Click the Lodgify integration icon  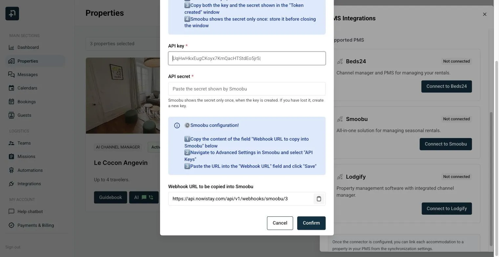[340, 177]
